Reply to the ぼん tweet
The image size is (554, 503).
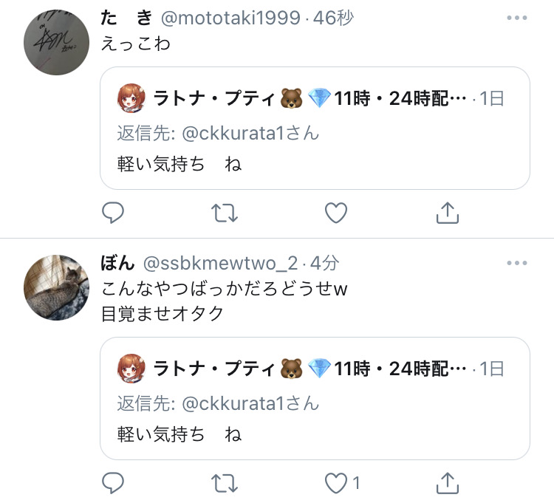(113, 483)
